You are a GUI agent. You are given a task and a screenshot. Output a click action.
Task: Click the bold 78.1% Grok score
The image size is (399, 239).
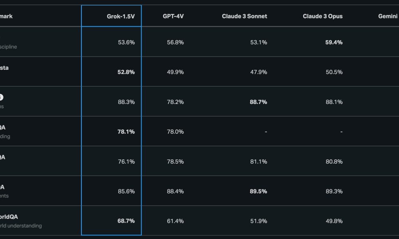[126, 132]
